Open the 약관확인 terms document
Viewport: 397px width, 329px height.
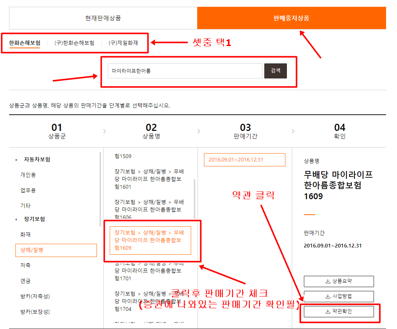pos(339,312)
